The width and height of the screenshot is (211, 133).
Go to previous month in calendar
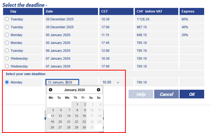[51, 90]
